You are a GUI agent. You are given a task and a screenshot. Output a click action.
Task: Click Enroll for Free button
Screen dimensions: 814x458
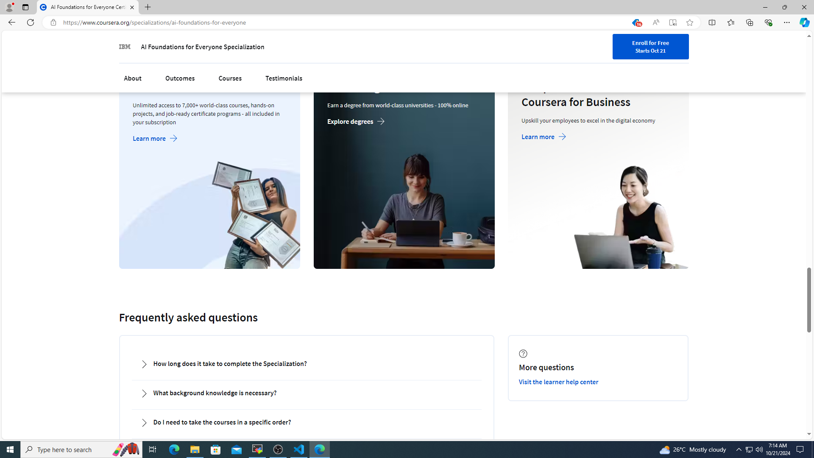(650, 47)
